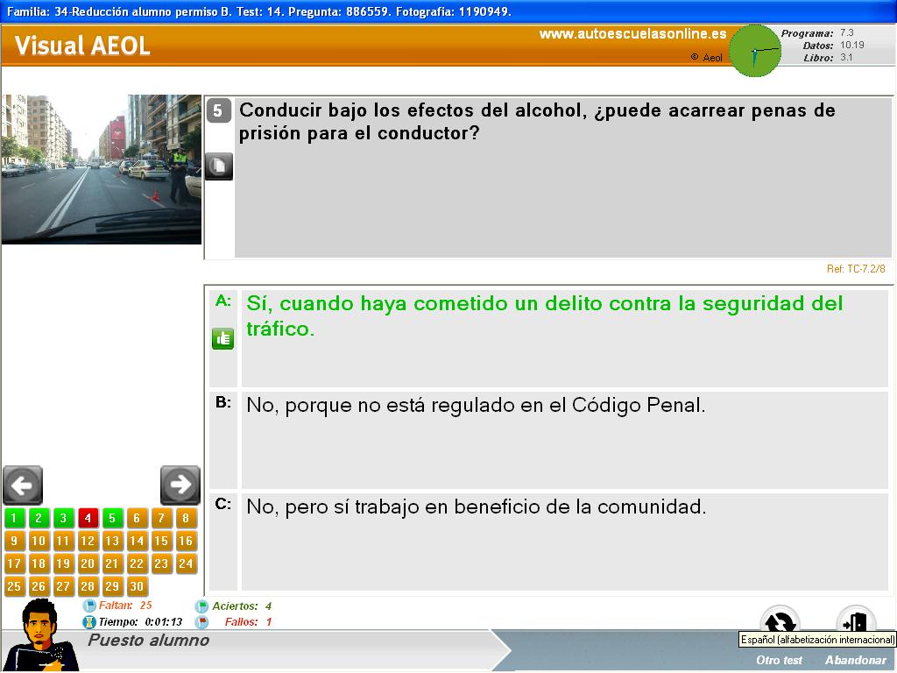Click the Abandonar label

pos(855,661)
